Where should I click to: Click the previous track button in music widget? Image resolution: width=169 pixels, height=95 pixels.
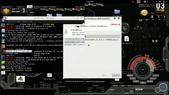point(136,89)
